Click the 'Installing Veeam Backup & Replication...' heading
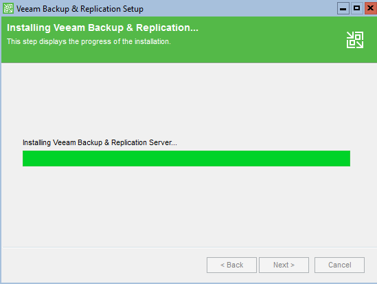Screen dimensions: 377x284 [103, 28]
